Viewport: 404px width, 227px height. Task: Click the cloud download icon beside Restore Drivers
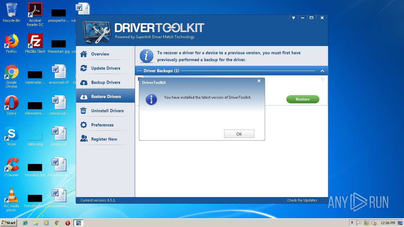pyautogui.click(x=84, y=97)
